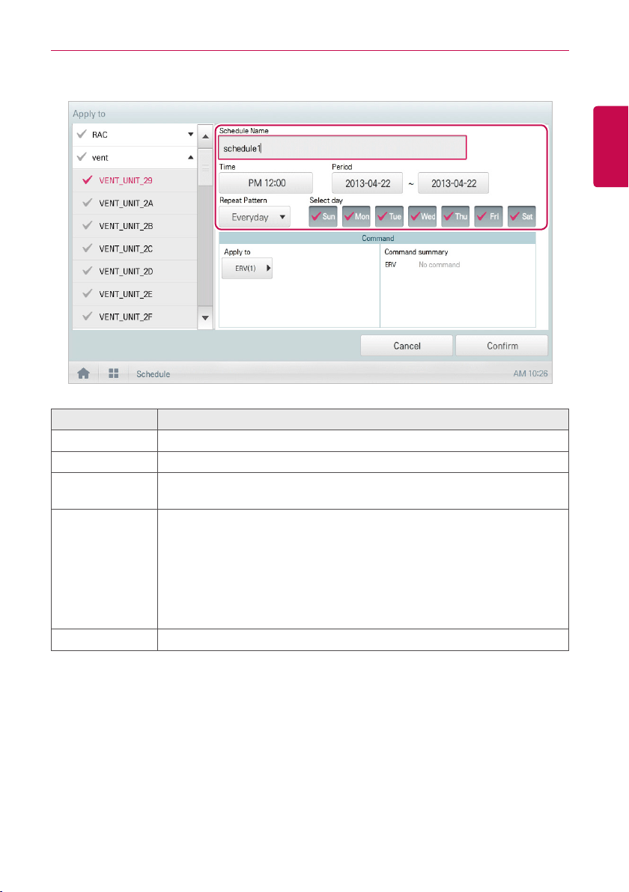629x892 pixels.
Task: Click the Cancel button
Action: pos(407,346)
